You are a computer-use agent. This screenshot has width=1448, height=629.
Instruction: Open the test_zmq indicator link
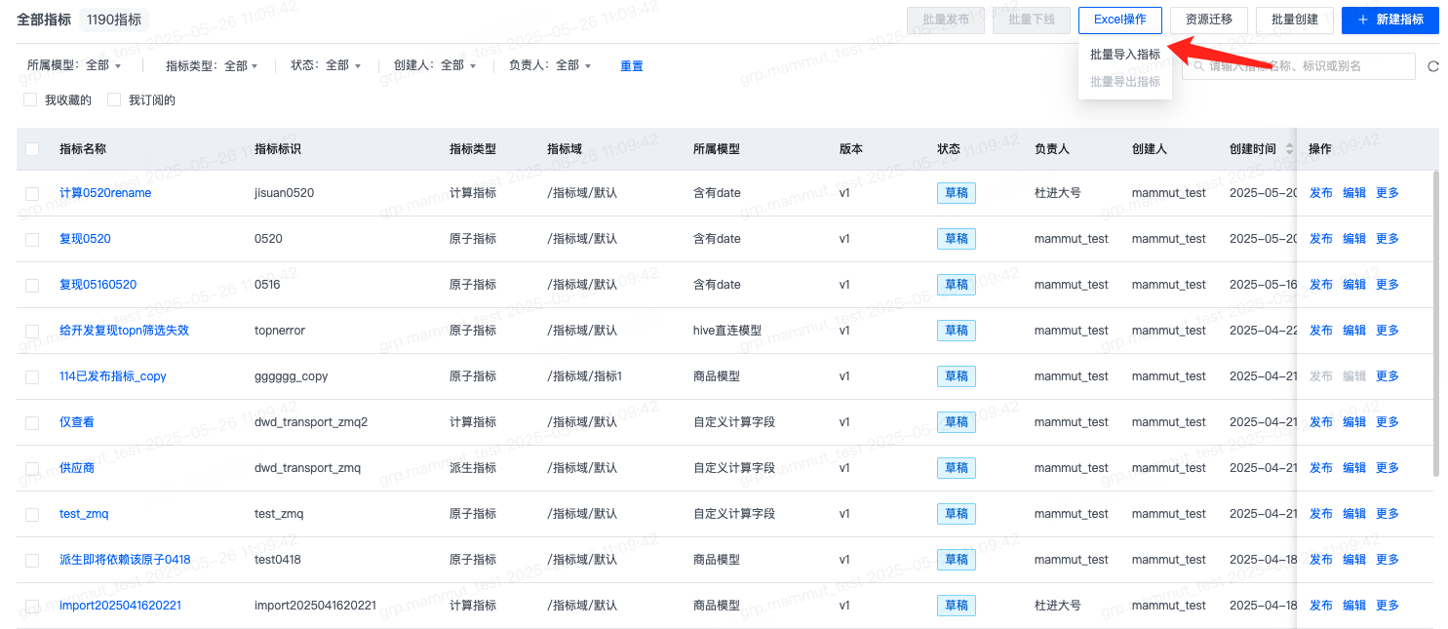[84, 514]
